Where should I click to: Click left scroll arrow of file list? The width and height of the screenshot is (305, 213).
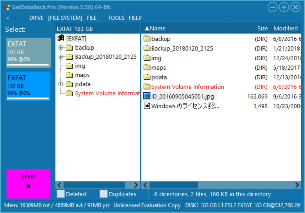(145, 185)
